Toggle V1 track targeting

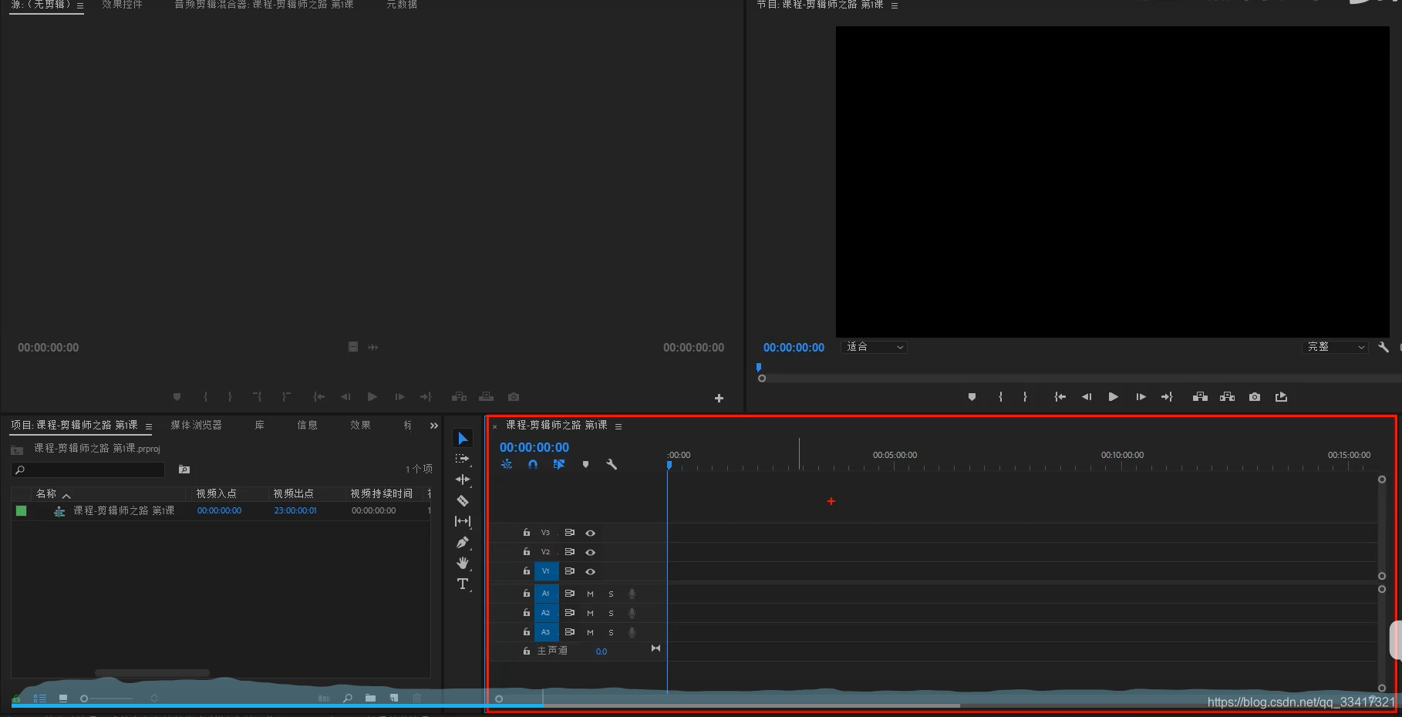pyautogui.click(x=546, y=571)
